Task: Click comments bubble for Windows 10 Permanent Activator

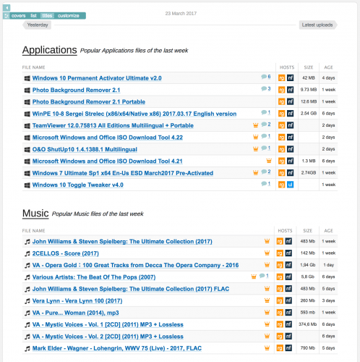Action: click(x=266, y=77)
